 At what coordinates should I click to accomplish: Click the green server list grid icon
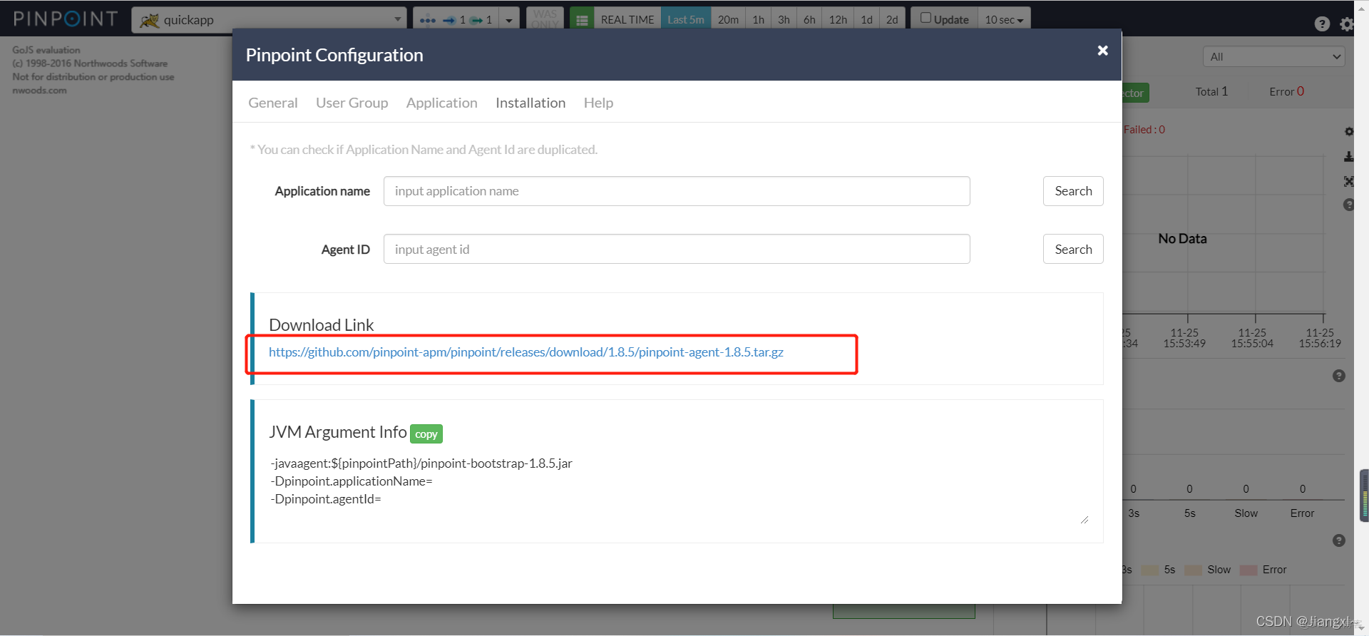[582, 20]
